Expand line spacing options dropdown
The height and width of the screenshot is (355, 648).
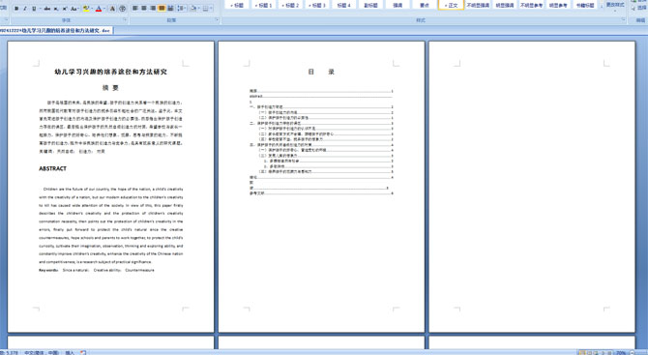(x=185, y=8)
